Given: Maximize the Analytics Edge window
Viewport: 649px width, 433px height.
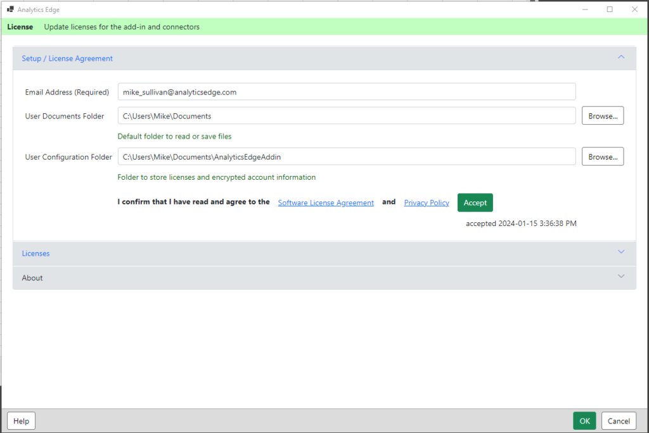Looking at the screenshot, I should (610, 9).
